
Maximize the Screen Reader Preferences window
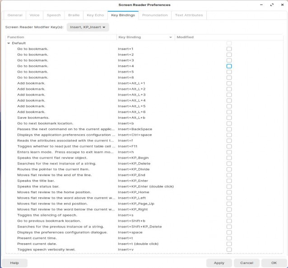click(272, 5)
